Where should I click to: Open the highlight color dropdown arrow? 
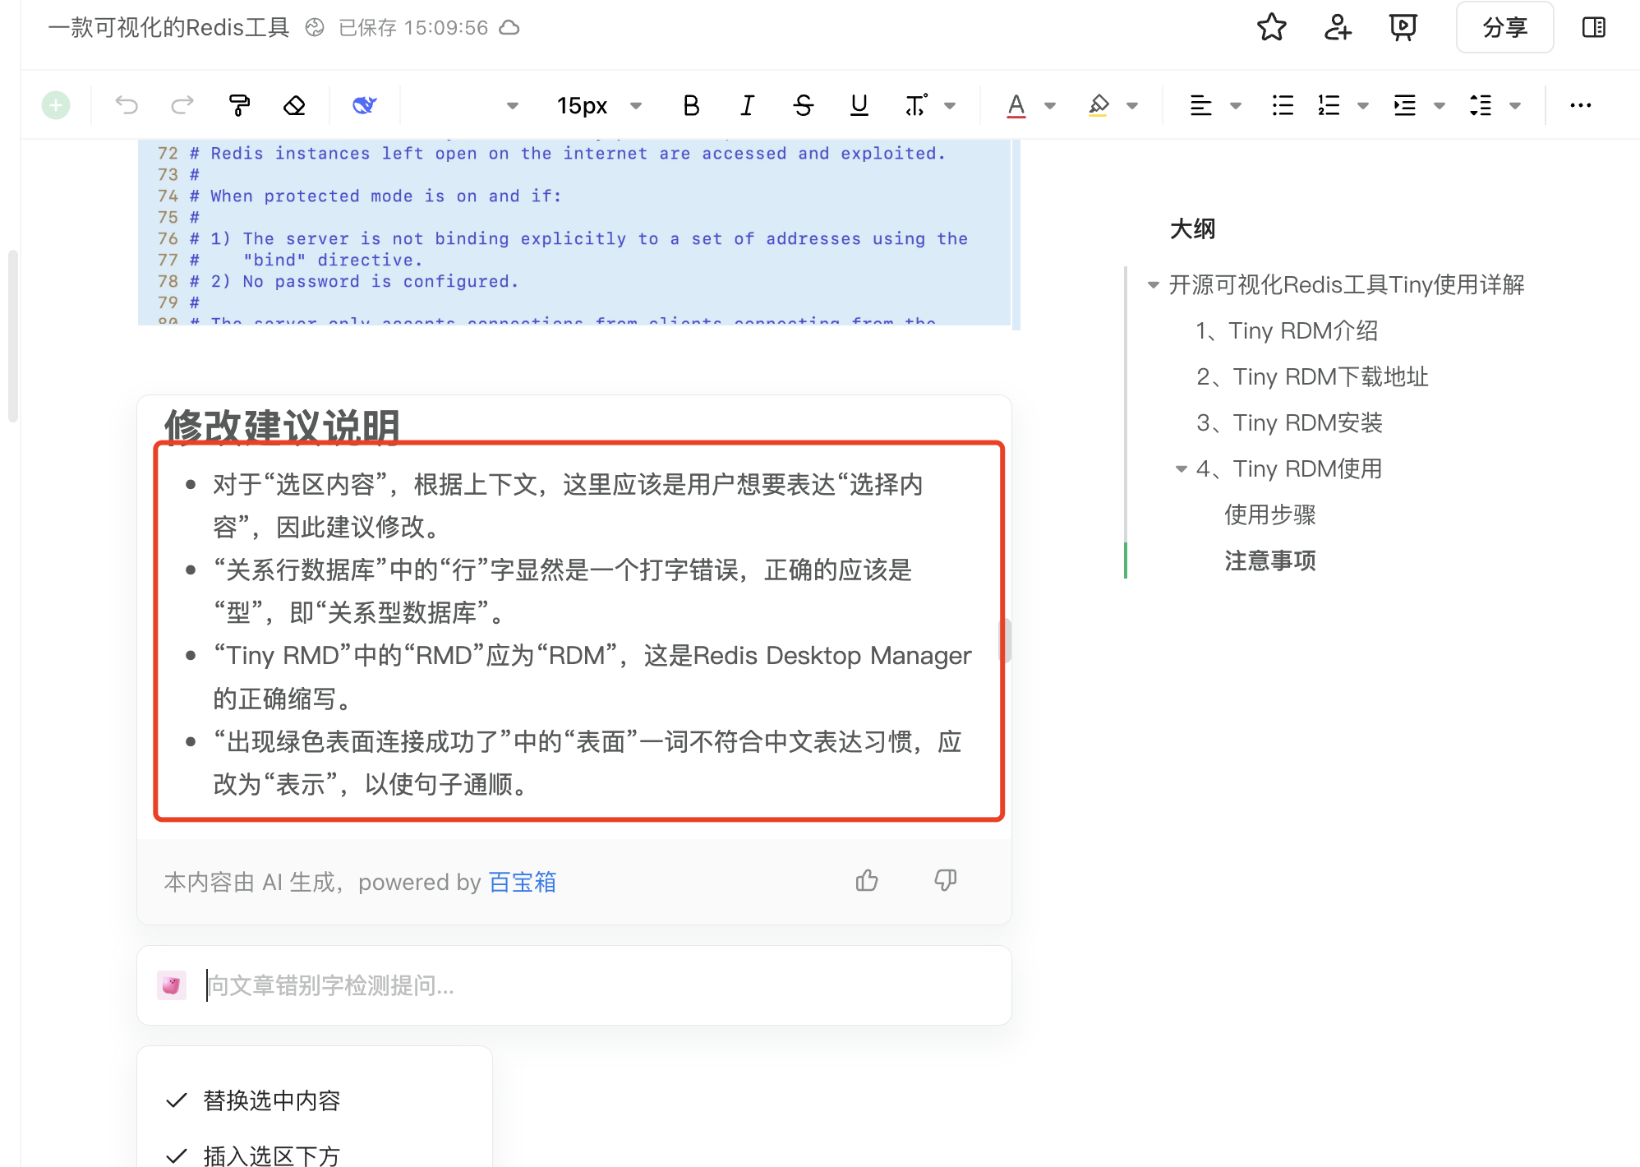pos(1132,105)
